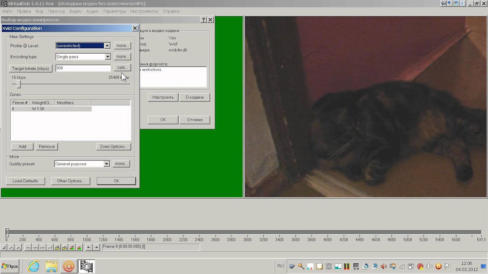The height and width of the screenshot is (274, 488).
Task: Click the Weight/Q... column header
Action: (42, 103)
